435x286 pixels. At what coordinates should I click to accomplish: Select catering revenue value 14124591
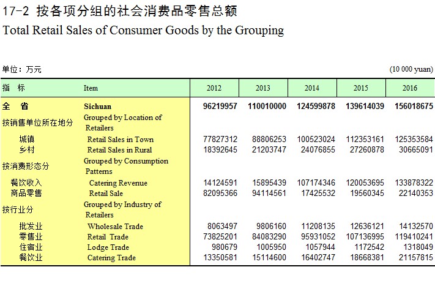[220, 183]
